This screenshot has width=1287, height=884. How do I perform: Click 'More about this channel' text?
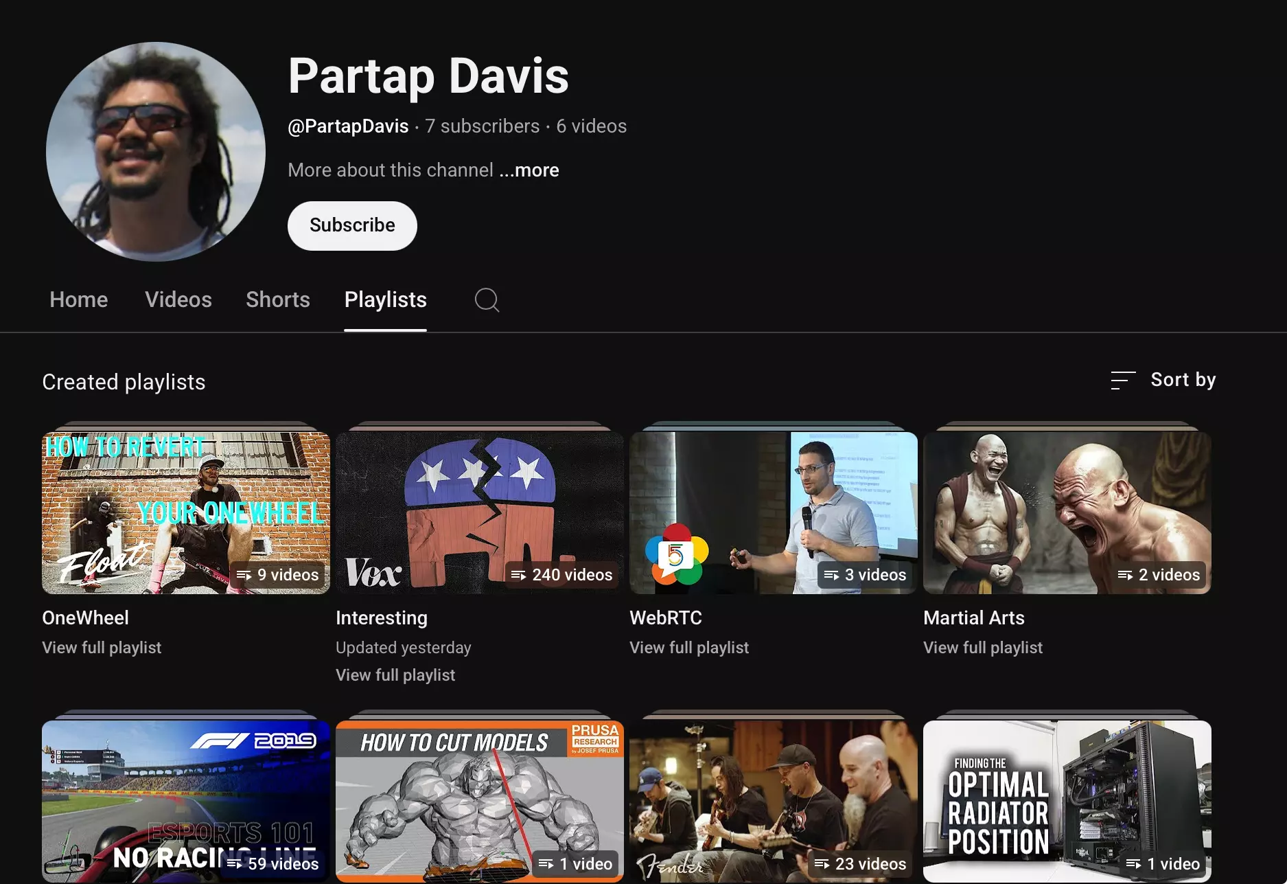click(x=391, y=170)
